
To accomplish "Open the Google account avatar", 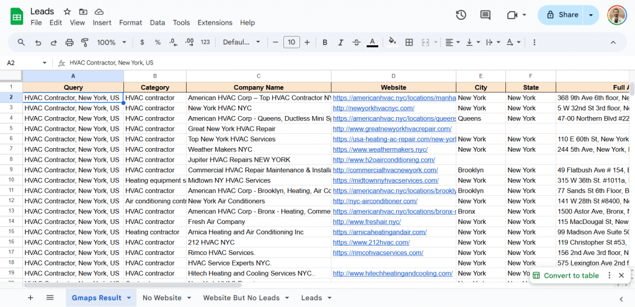I will (617, 15).
